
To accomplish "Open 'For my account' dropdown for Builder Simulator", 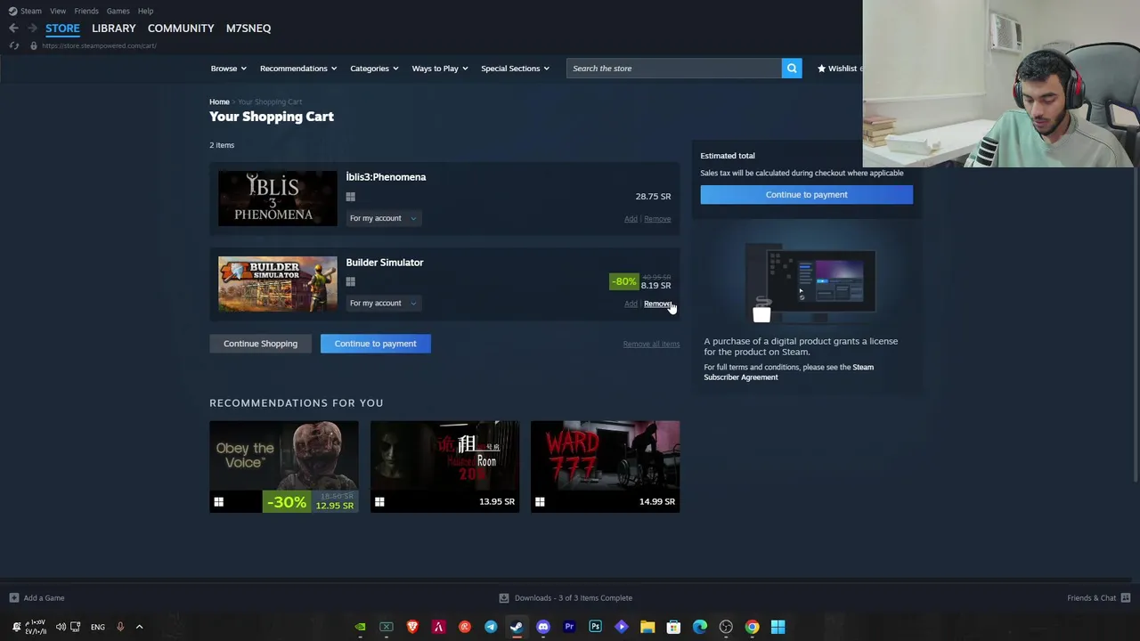I will point(383,304).
